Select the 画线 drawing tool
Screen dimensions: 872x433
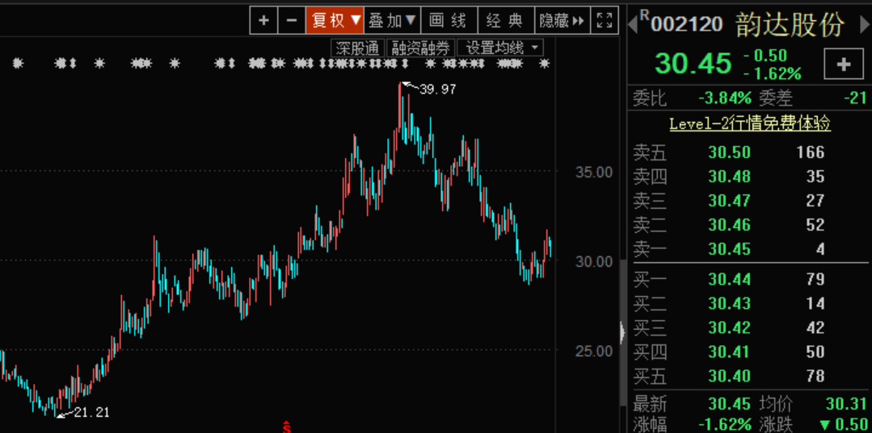click(x=449, y=20)
